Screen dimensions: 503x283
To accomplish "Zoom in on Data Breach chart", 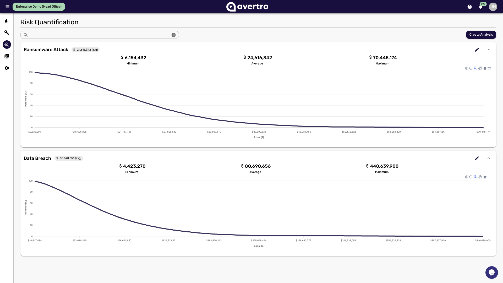I will pos(467,177).
